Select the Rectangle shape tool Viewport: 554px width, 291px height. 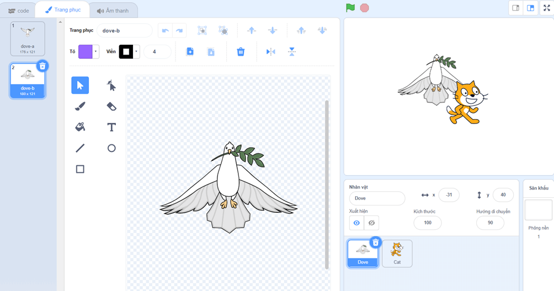click(x=80, y=169)
